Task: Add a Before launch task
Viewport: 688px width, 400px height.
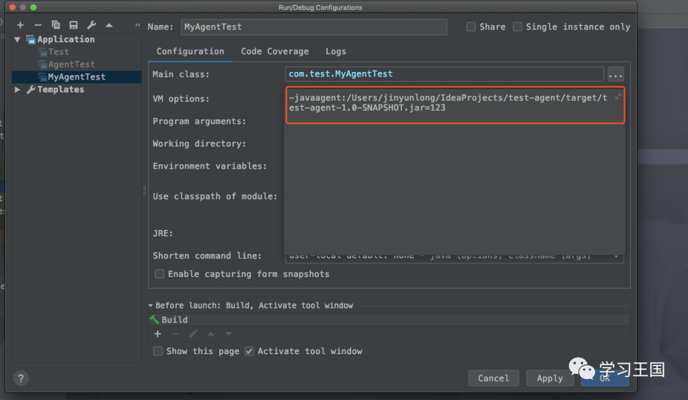Action: coord(158,334)
